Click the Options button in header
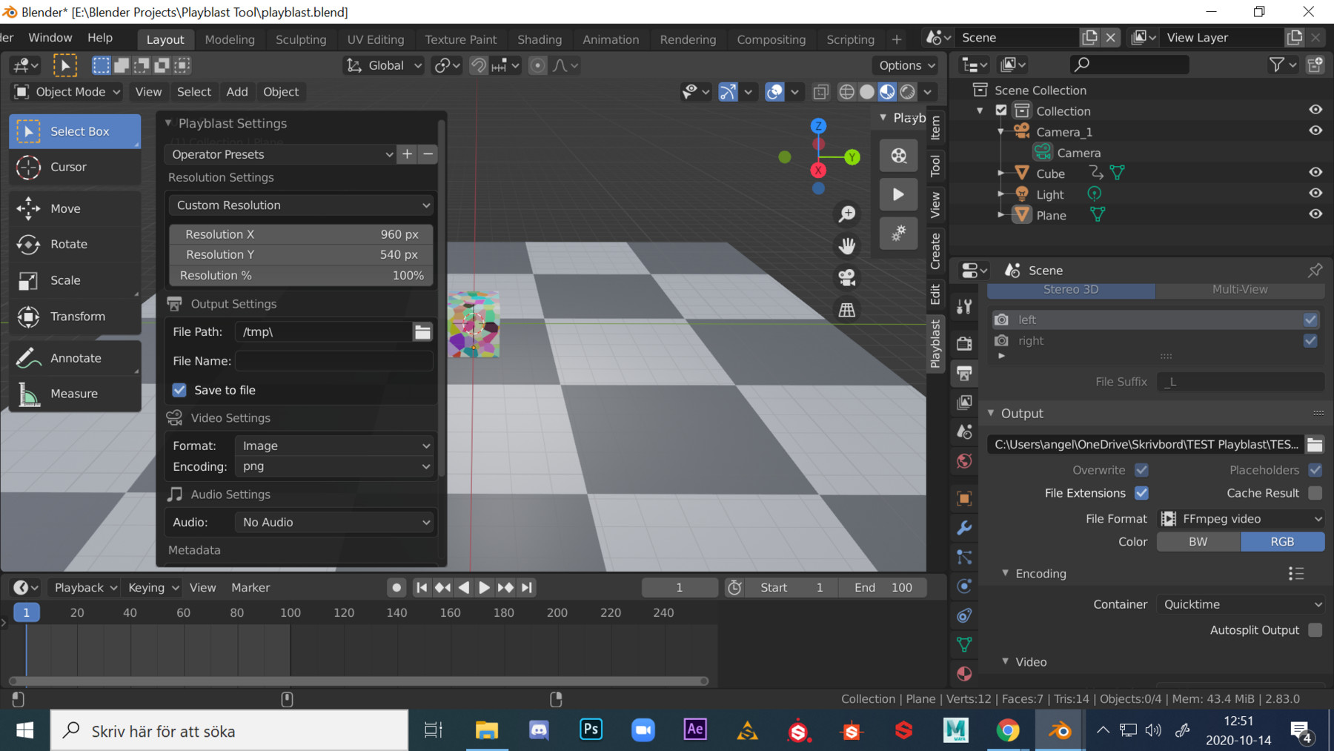1334x751 pixels. click(906, 65)
